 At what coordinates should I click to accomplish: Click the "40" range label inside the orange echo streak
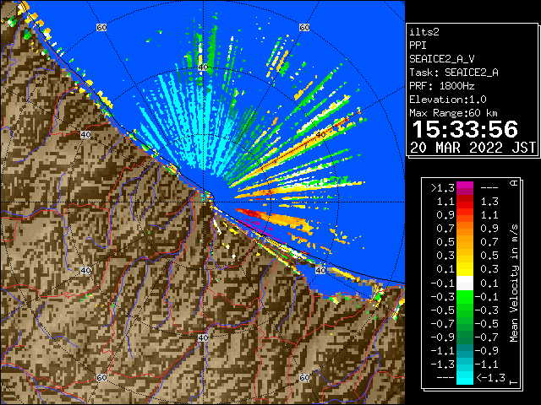point(321,134)
